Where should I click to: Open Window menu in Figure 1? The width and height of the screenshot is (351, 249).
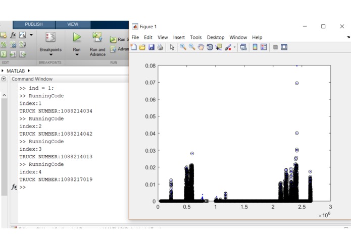[x=238, y=37]
